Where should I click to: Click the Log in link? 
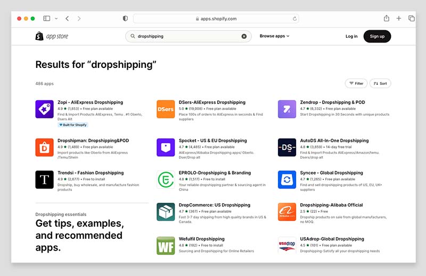point(351,36)
